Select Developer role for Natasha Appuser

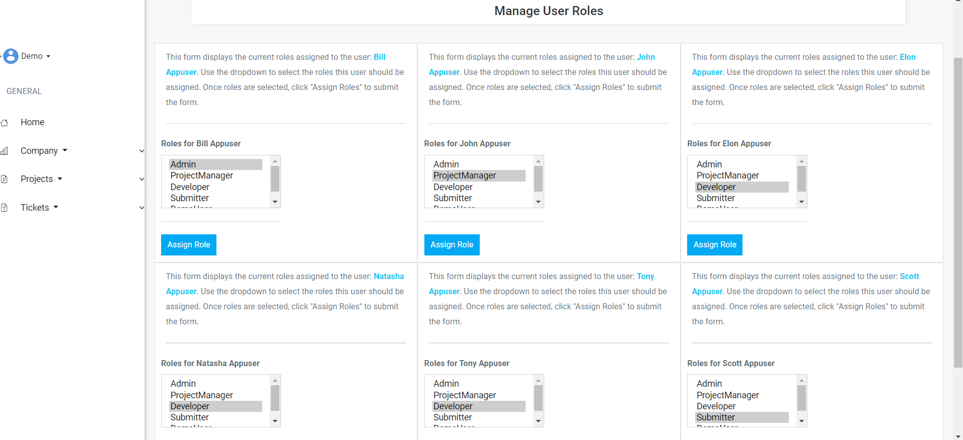click(x=215, y=406)
